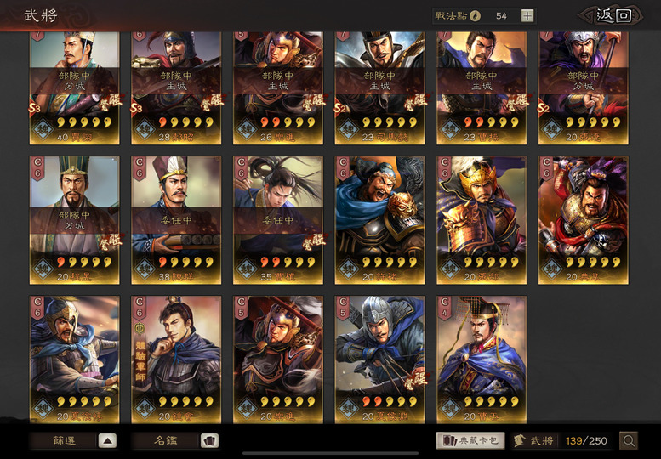
Task: Tap the 篩選 filter label
Action: (64, 441)
